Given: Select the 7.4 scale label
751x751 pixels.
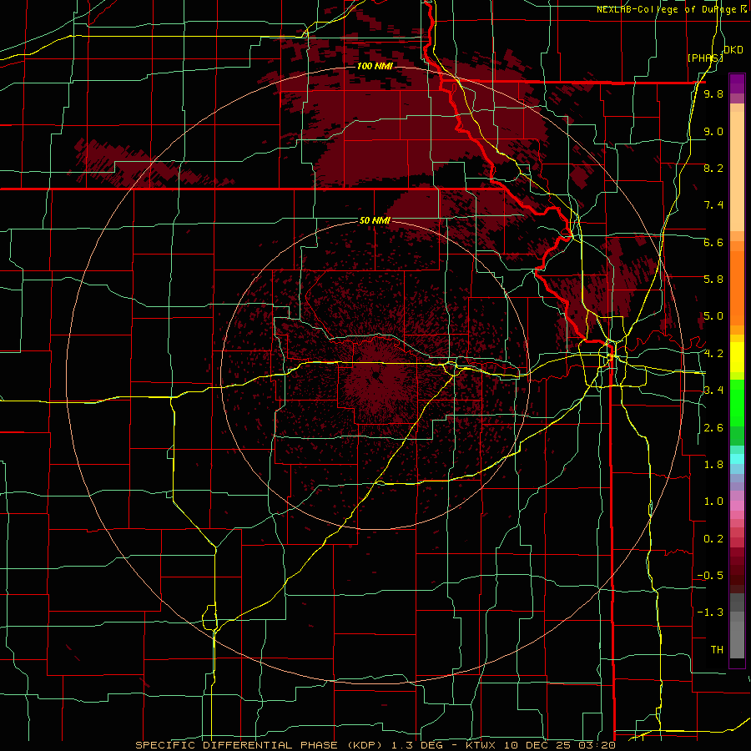Looking at the screenshot, I should click(x=713, y=205).
